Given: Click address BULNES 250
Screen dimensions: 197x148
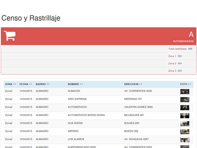Looking at the screenshot, I should (x=132, y=123).
